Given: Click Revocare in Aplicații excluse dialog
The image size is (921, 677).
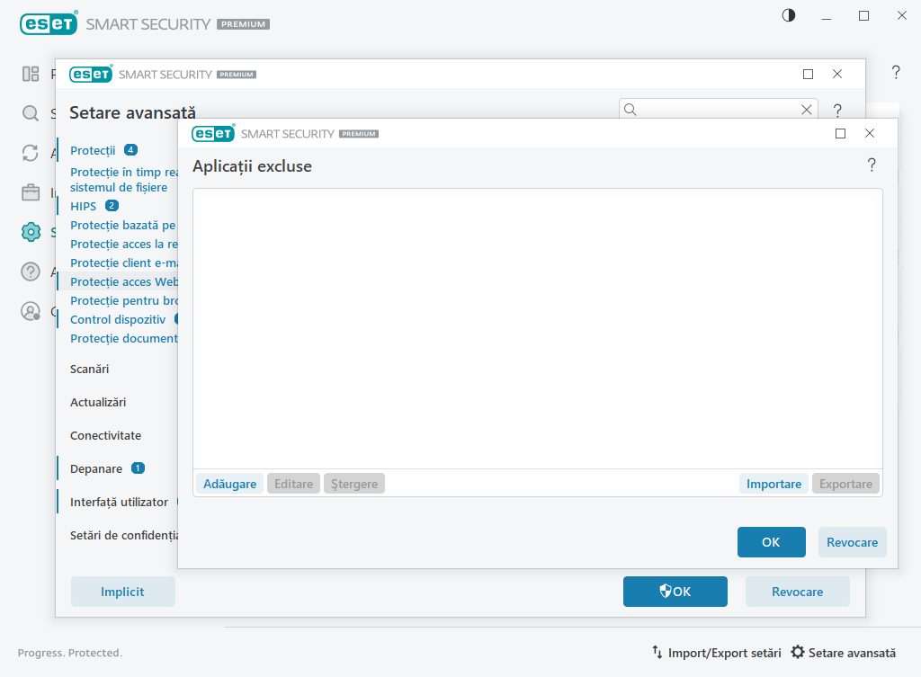Looking at the screenshot, I should [x=853, y=542].
